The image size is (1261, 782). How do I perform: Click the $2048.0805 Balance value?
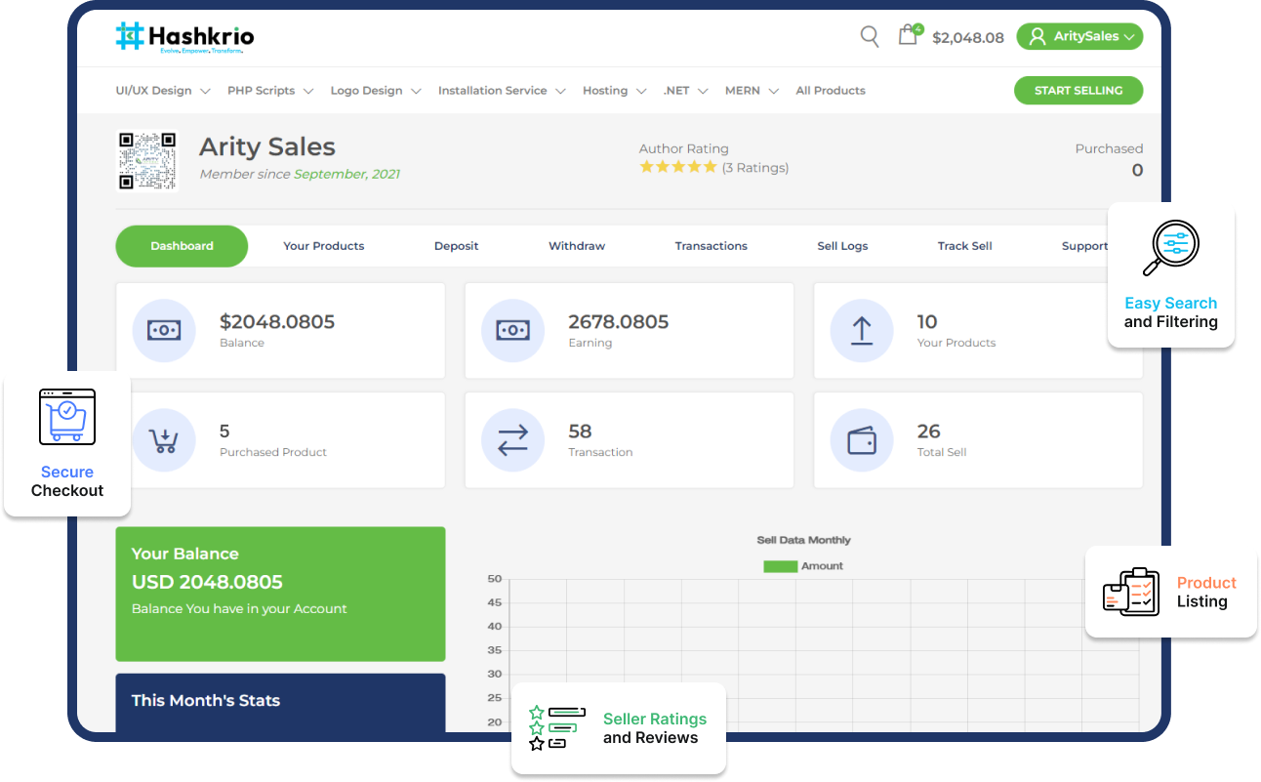277,322
